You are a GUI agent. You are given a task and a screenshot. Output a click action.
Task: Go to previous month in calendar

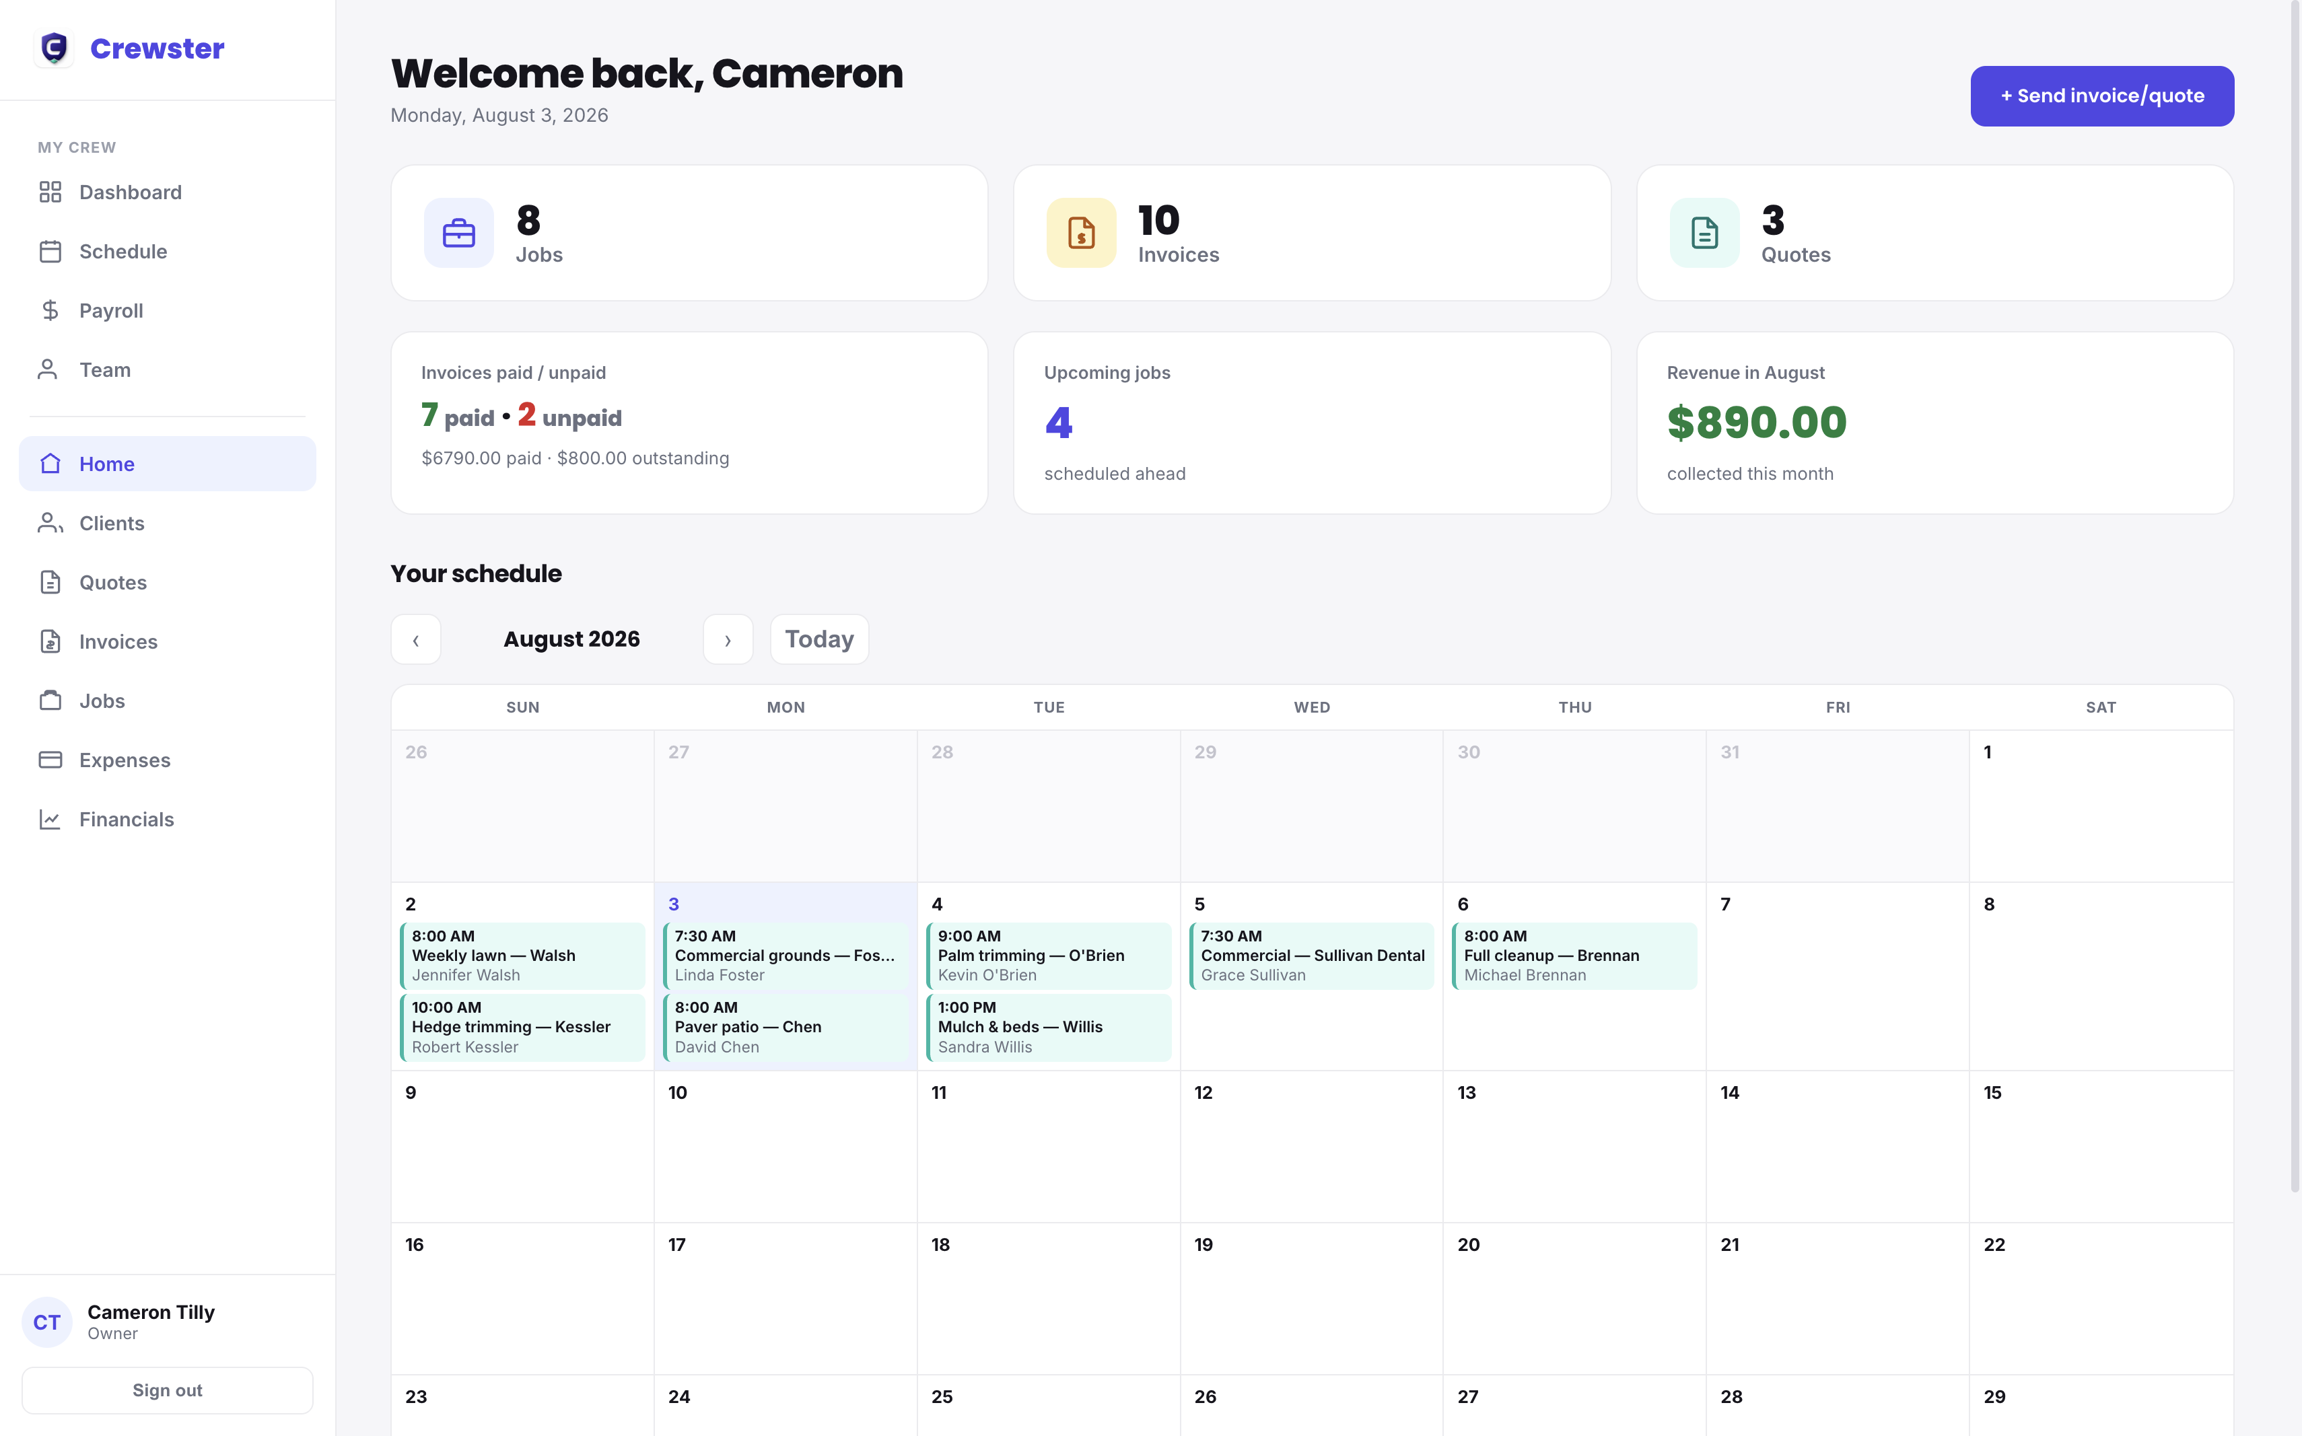[416, 639]
